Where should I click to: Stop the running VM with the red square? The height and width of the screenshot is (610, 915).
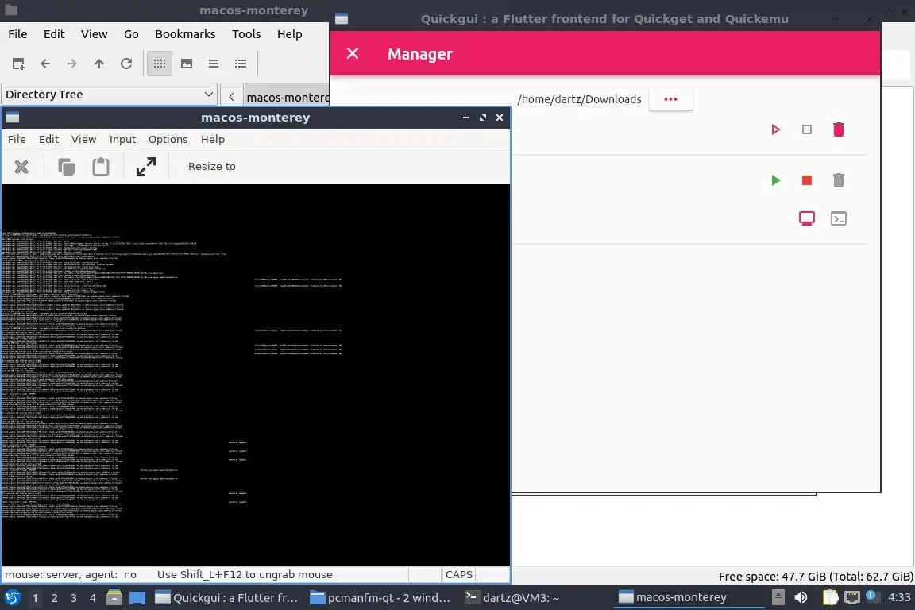point(807,180)
